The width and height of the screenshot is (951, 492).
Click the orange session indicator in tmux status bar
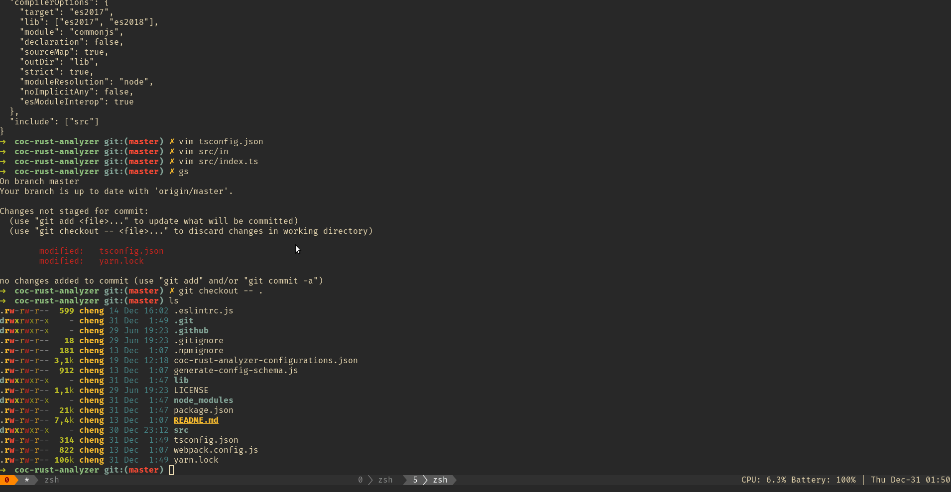(x=7, y=480)
